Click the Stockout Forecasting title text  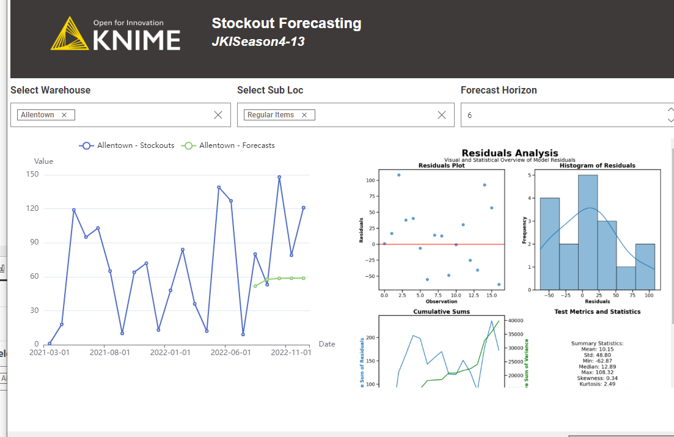click(x=286, y=23)
